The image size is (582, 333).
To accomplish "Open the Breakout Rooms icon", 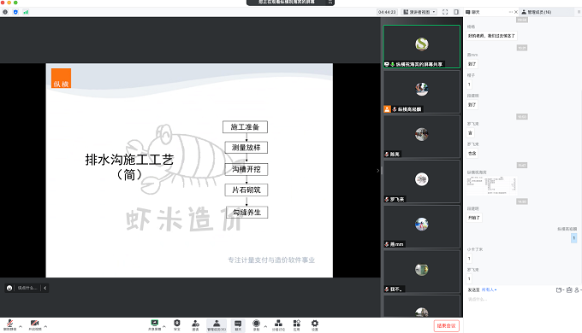I will coord(278,324).
